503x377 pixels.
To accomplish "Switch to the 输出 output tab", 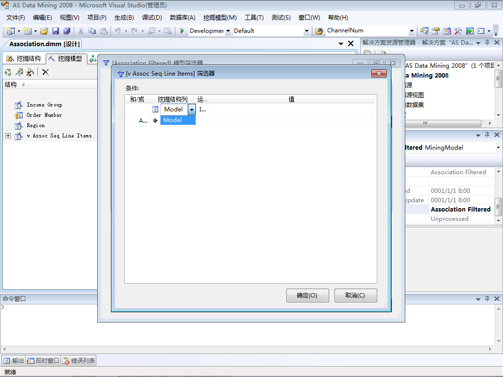I will pyautogui.click(x=13, y=361).
